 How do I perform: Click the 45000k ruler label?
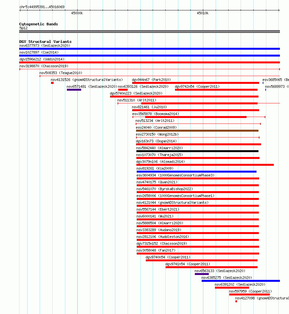(77, 13)
